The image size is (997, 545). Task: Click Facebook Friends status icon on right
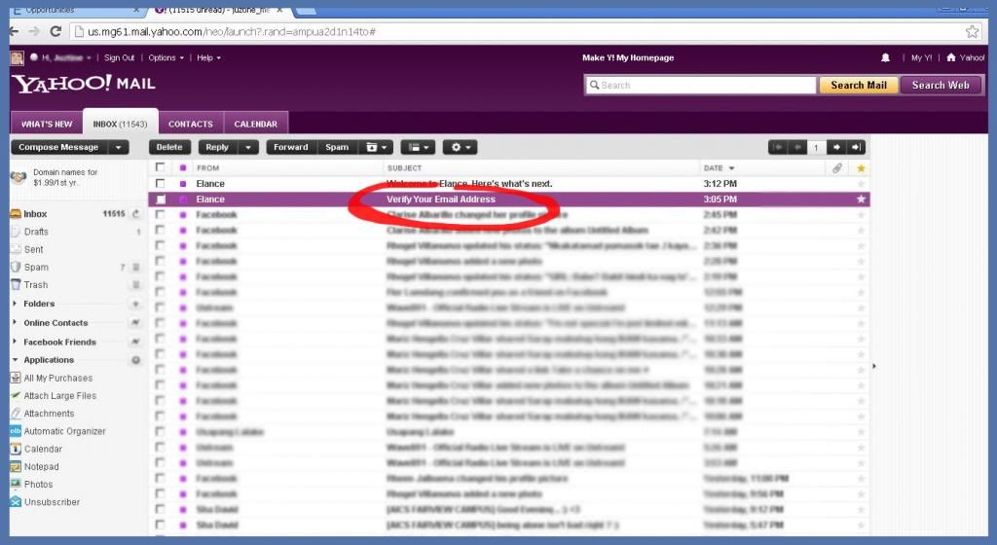pos(135,342)
